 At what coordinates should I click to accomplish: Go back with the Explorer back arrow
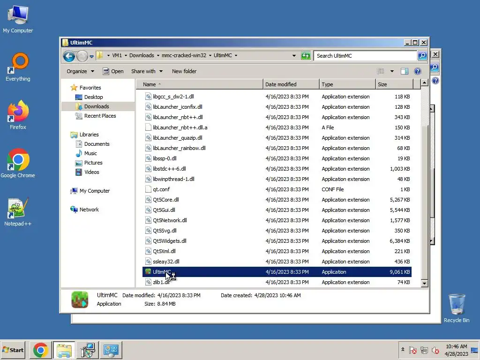[69, 56]
